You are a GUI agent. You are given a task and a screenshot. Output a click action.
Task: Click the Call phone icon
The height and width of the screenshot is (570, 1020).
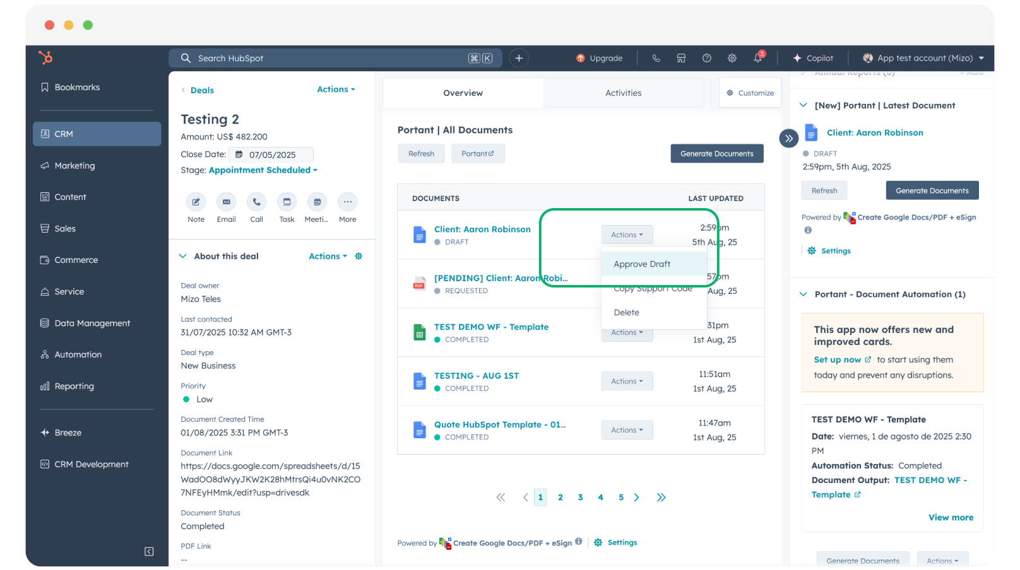tap(256, 202)
